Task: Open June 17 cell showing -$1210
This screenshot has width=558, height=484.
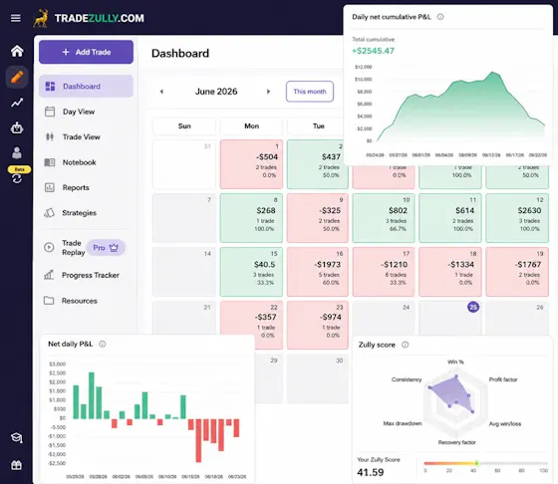Action: (384, 272)
